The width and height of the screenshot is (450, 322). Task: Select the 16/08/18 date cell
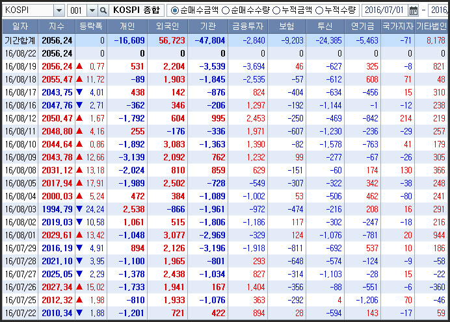tap(20, 79)
